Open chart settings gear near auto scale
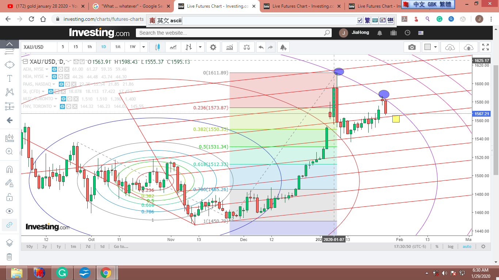The image size is (499, 280). point(483,246)
